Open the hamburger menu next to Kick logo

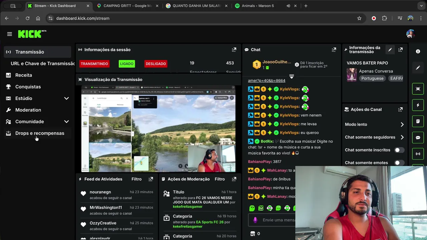point(10,34)
